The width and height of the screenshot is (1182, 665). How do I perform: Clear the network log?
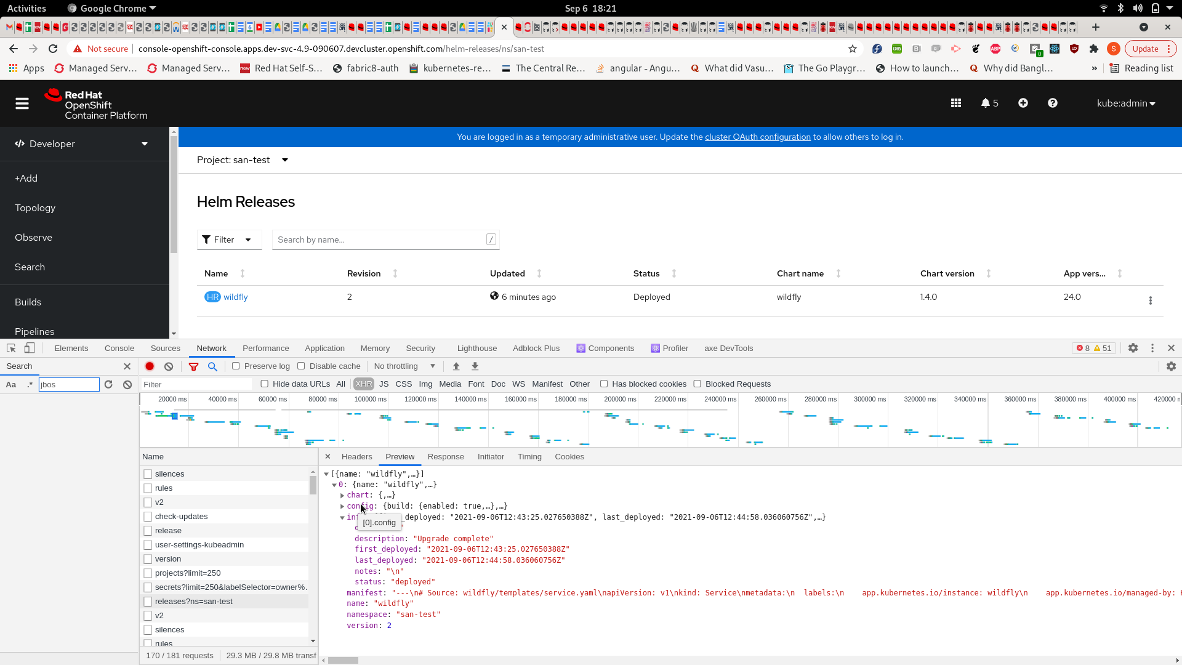(169, 366)
